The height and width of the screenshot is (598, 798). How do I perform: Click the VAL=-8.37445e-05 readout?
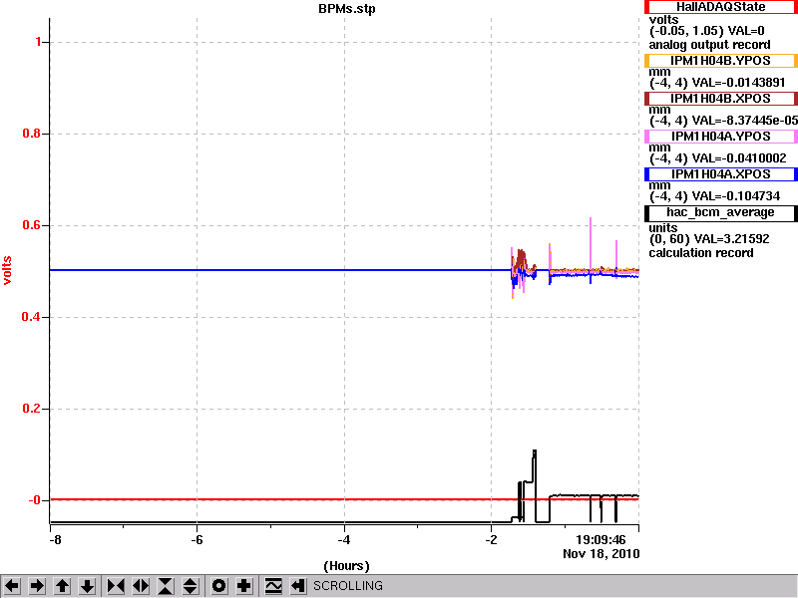click(745, 121)
